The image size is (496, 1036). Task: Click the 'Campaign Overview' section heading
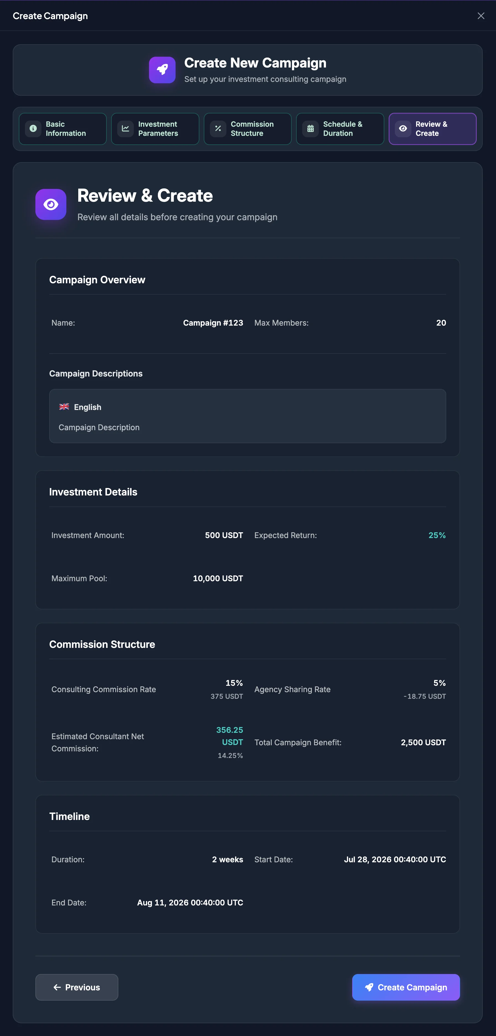(x=97, y=280)
